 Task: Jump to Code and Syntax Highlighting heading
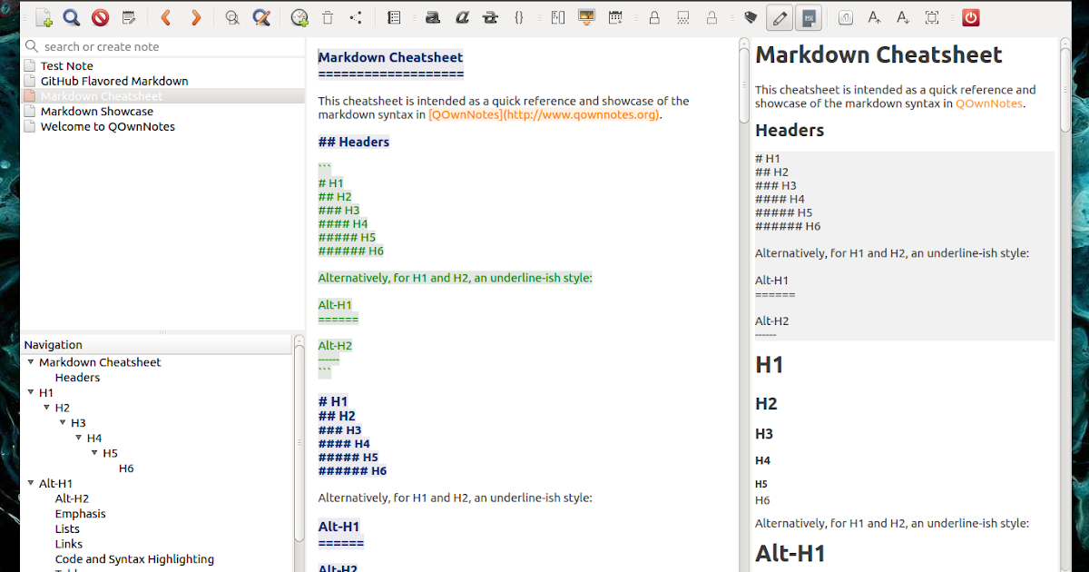point(134,559)
